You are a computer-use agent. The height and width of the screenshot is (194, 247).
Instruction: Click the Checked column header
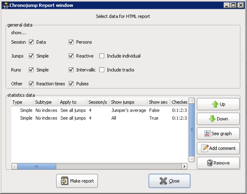[x=179, y=102]
